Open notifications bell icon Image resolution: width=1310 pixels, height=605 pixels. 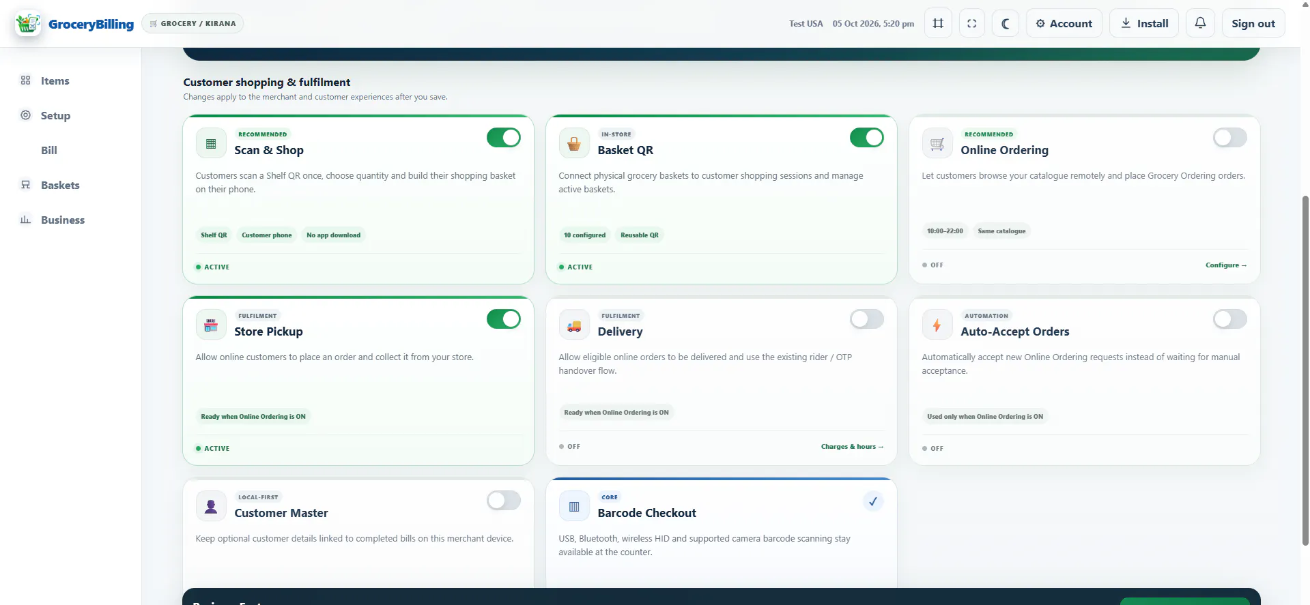[x=1200, y=23]
